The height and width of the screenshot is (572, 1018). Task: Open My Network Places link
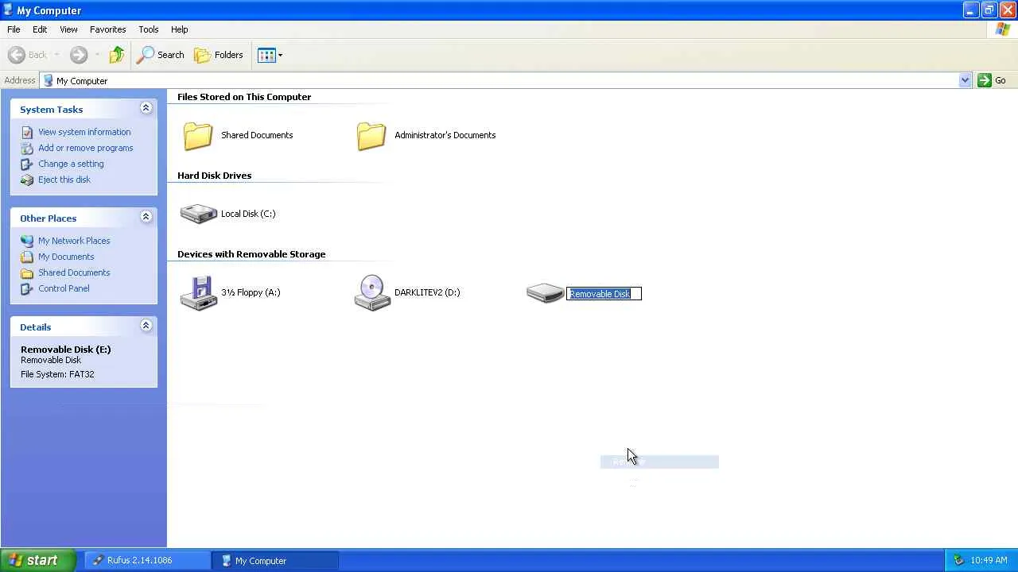pos(74,241)
